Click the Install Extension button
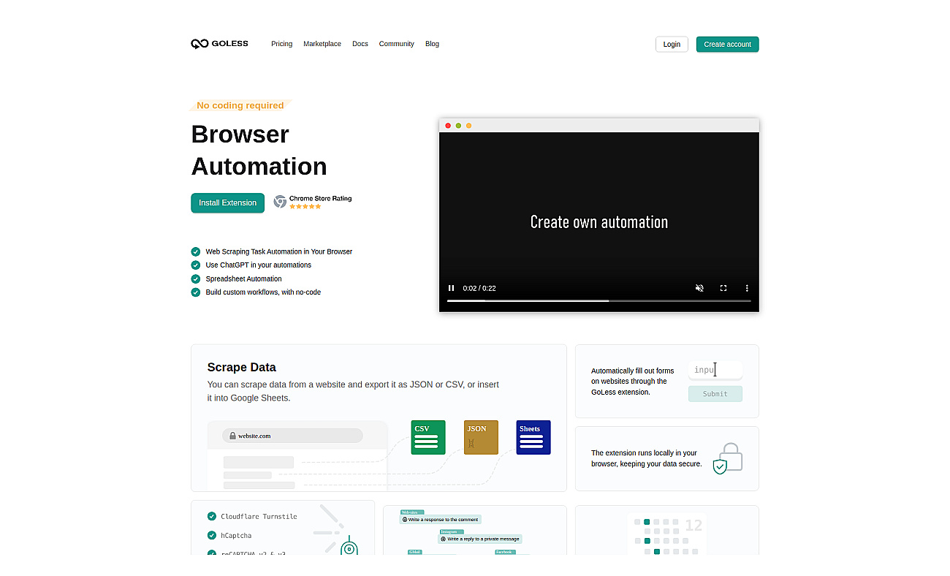The height and width of the screenshot is (576, 950). pyautogui.click(x=227, y=203)
